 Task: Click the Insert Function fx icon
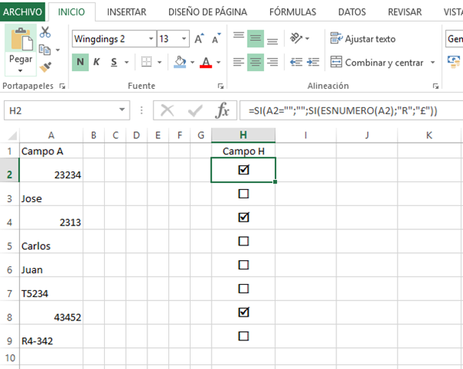point(222,111)
